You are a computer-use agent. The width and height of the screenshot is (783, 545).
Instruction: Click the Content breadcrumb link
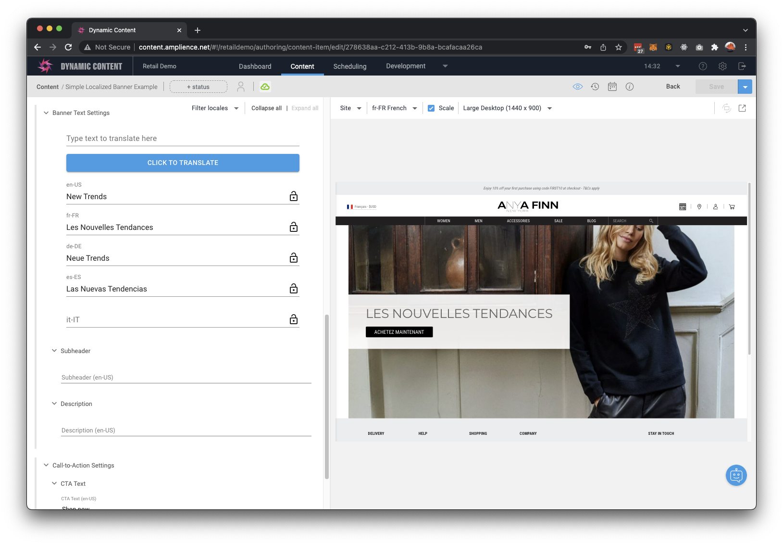48,87
